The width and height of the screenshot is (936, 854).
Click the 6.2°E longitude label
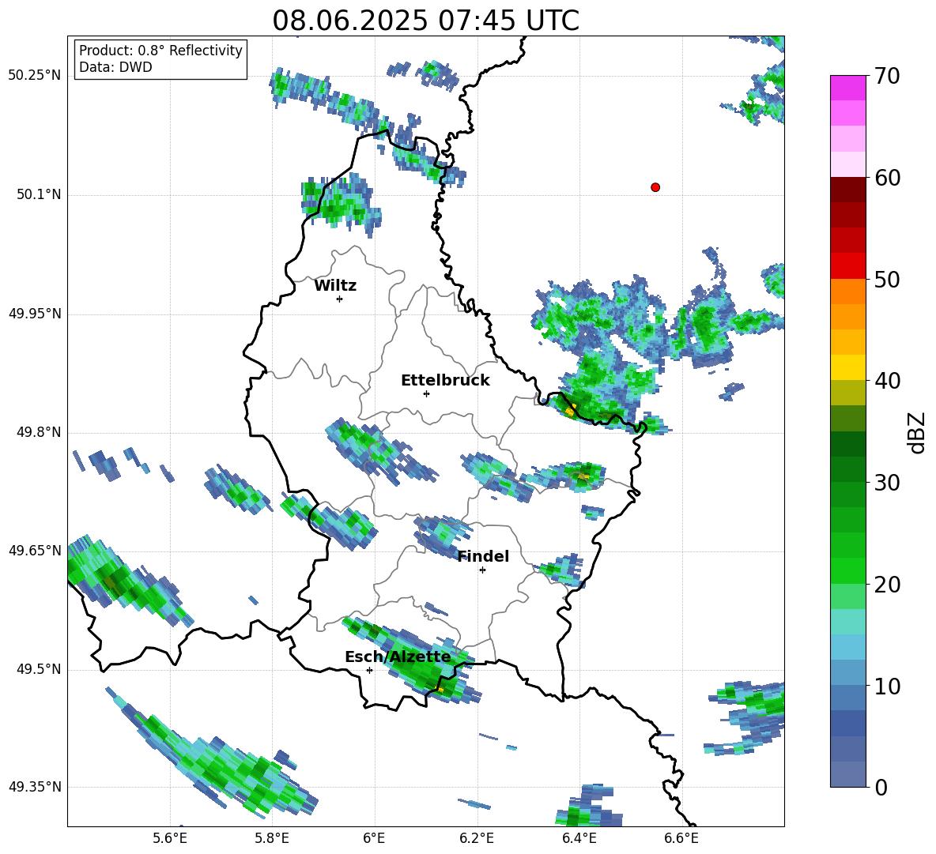click(477, 838)
